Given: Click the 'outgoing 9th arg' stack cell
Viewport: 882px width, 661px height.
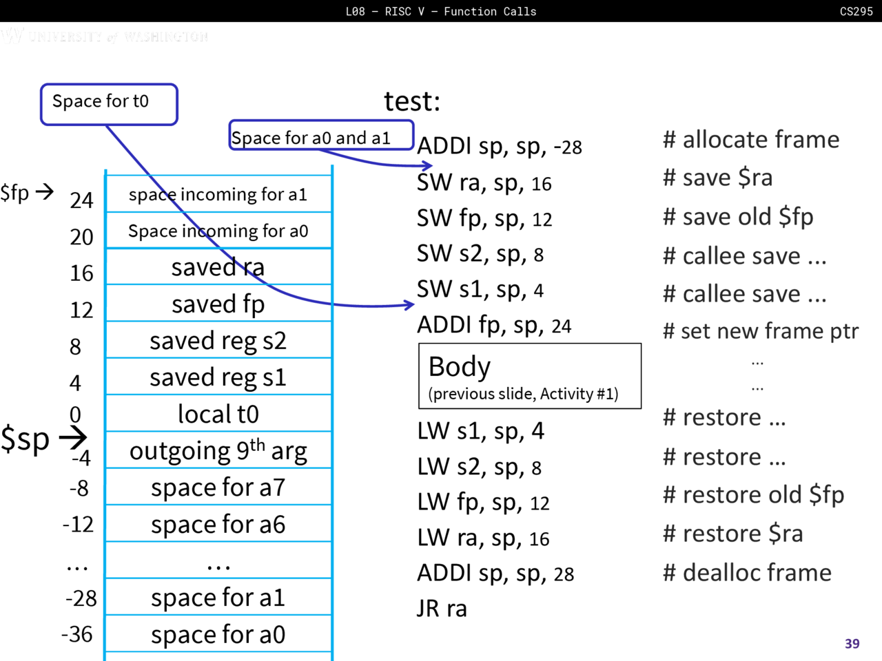Looking at the screenshot, I should [218, 451].
